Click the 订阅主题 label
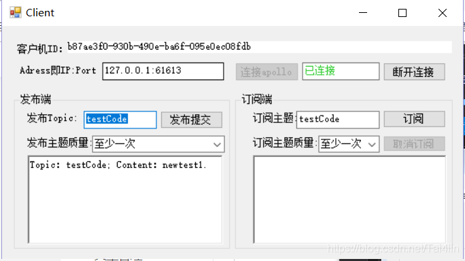465x261 pixels. tap(274, 118)
